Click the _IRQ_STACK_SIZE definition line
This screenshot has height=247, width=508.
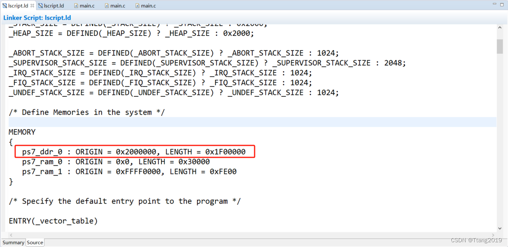coord(160,73)
